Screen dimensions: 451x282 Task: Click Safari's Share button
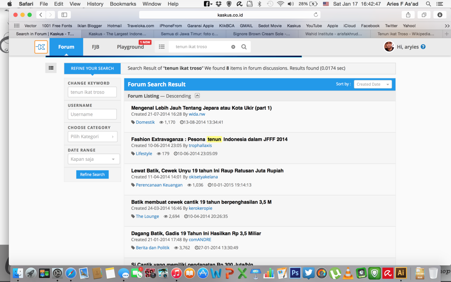pyautogui.click(x=408, y=15)
